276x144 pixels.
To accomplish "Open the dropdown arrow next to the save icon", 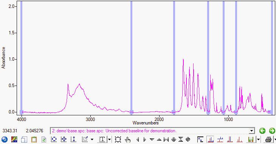I will (x=258, y=139).
